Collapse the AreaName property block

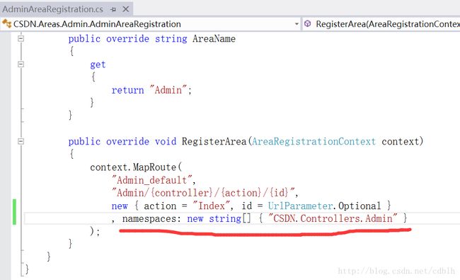coord(21,38)
